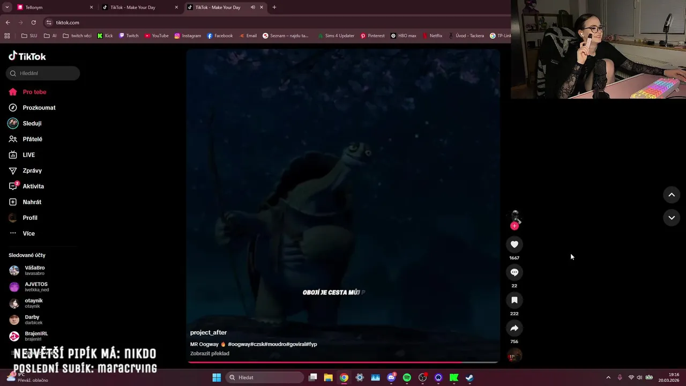Open Profil page
The image size is (686, 386).
point(29,218)
